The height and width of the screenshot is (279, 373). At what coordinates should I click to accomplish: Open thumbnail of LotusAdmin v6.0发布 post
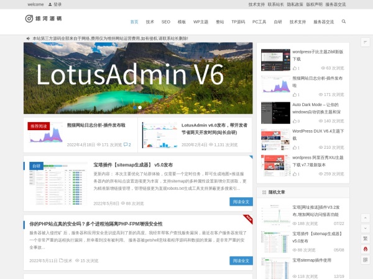click(x=160, y=135)
